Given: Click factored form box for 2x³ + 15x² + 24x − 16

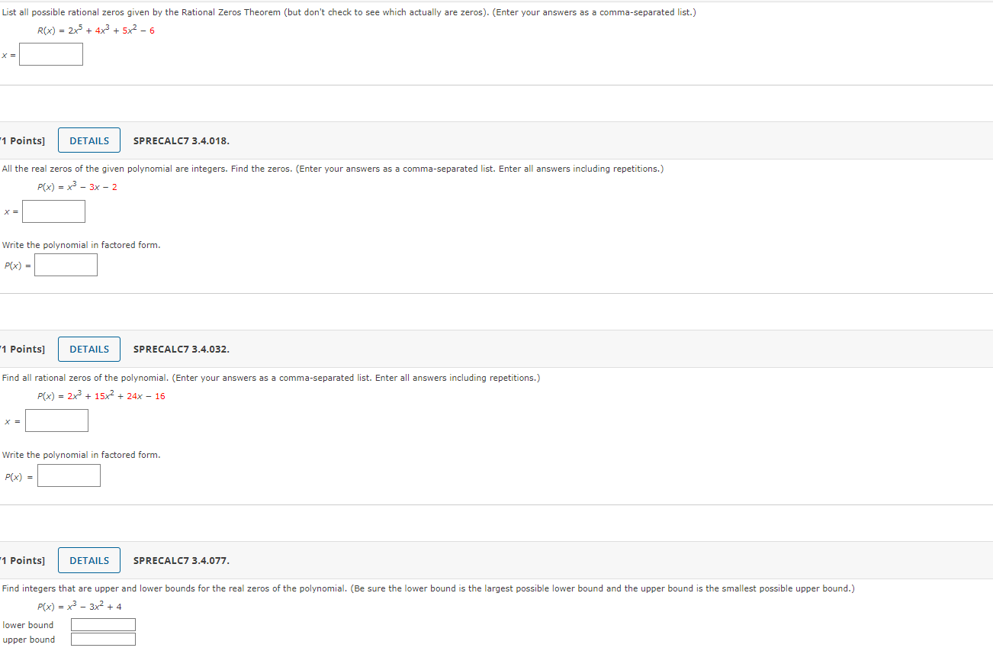Looking at the screenshot, I should point(69,475).
